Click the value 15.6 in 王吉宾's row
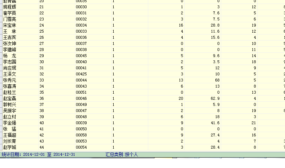This screenshot has width=285, height=168. pos(215,37)
